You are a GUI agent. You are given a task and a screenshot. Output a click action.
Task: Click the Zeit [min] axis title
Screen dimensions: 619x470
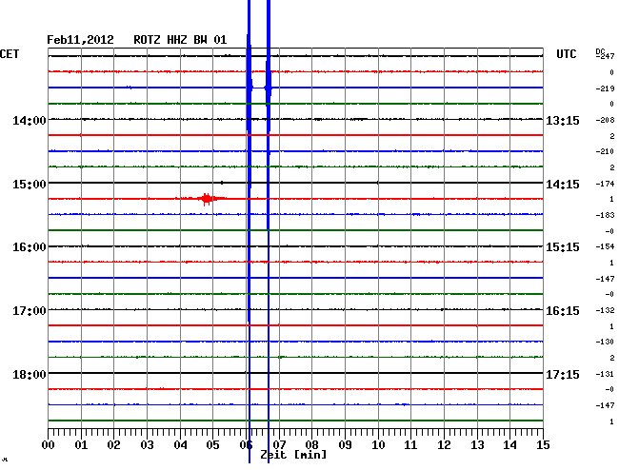293,455
